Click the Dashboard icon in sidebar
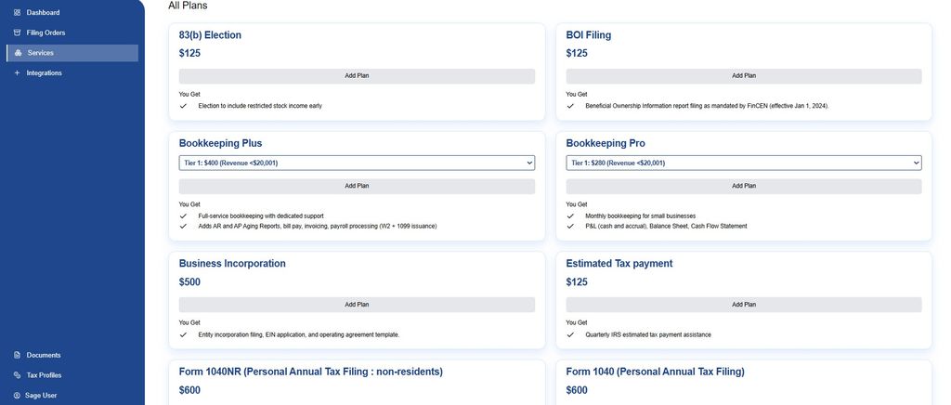 click(17, 12)
